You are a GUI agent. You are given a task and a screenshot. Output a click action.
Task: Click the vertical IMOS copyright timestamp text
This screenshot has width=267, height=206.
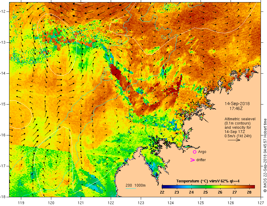[265, 155]
